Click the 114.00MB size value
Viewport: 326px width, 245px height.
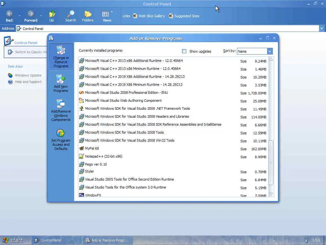(259, 117)
